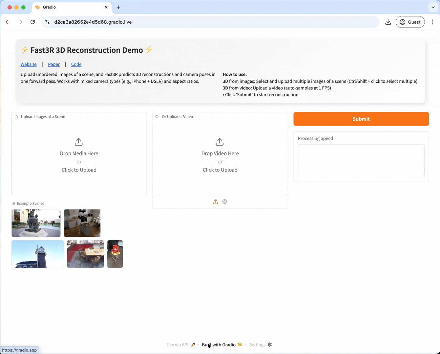
Task: Open the Website link
Action: click(x=29, y=64)
